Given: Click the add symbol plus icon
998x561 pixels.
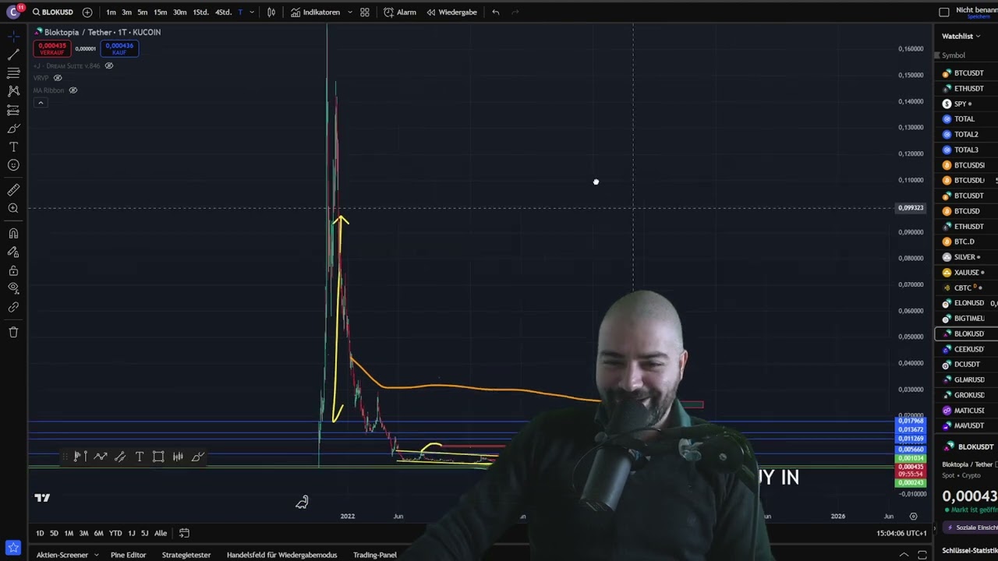Looking at the screenshot, I should 87,12.
